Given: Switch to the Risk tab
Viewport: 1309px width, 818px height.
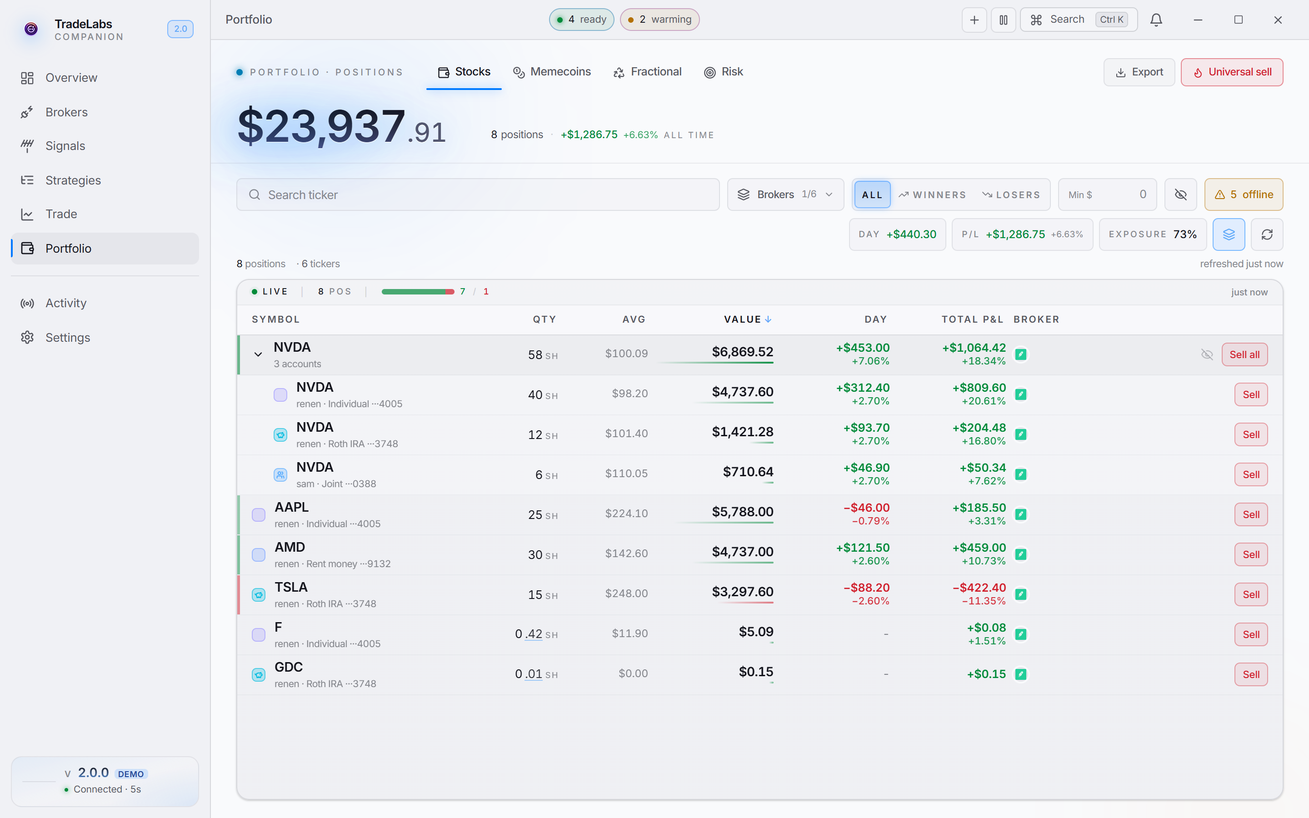Looking at the screenshot, I should pyautogui.click(x=723, y=72).
